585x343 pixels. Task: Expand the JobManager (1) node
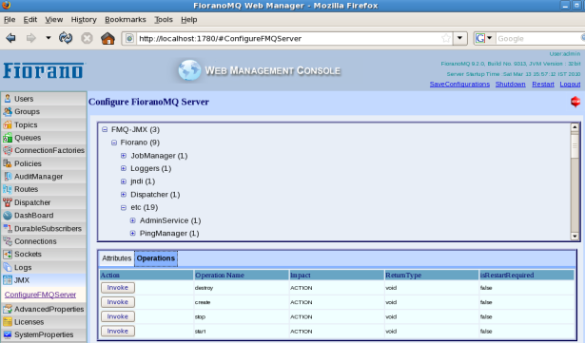[124, 156]
